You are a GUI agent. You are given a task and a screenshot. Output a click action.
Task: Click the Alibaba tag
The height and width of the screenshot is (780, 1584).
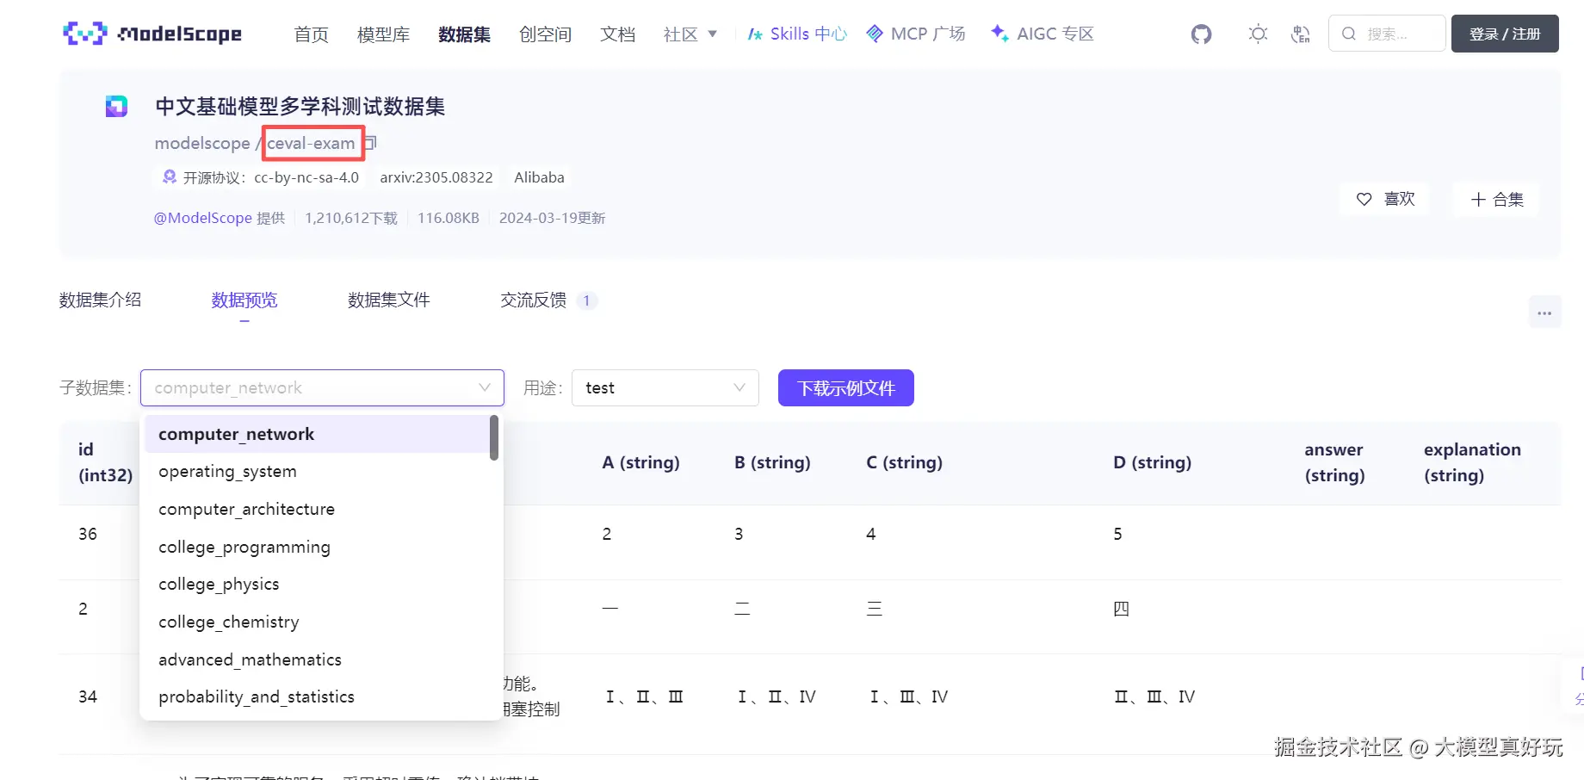pos(540,177)
